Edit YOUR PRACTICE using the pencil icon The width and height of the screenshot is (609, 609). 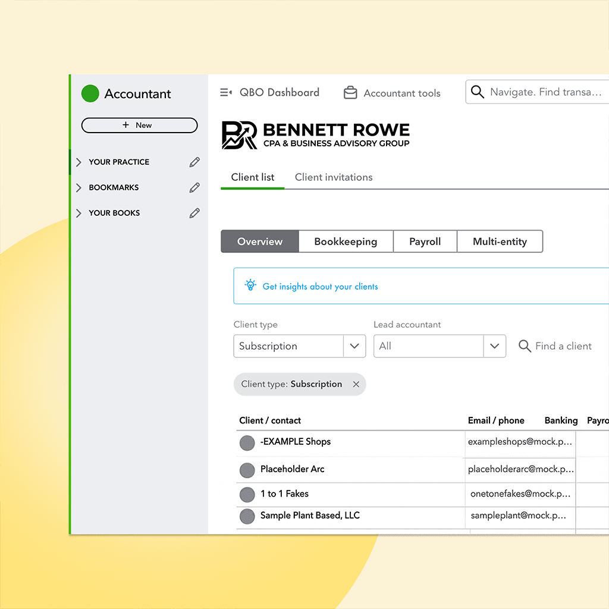click(x=194, y=162)
